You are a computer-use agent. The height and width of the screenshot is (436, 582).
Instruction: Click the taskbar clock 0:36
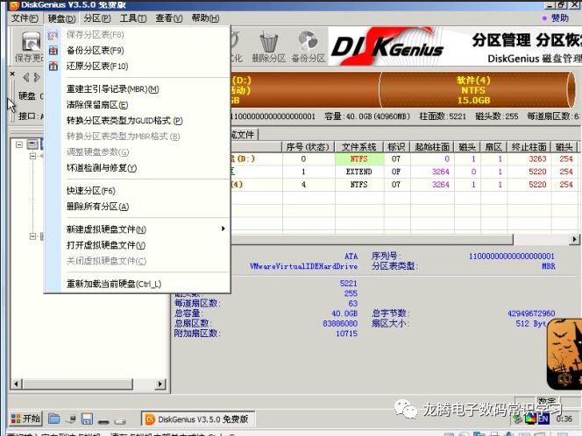pyautogui.click(x=564, y=419)
